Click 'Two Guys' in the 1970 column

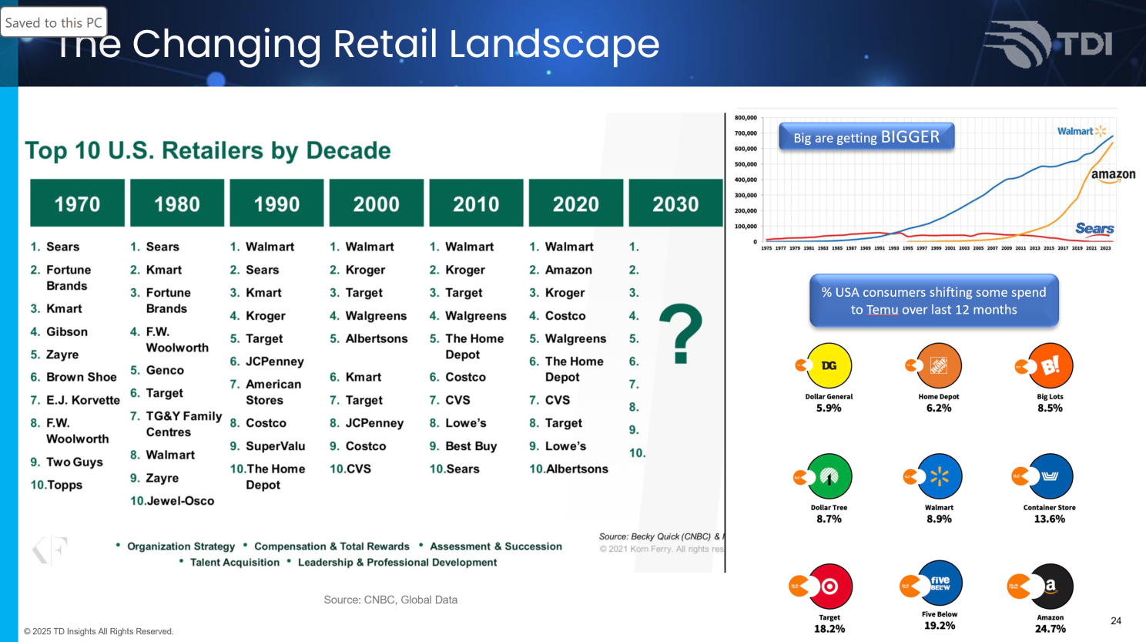coord(75,462)
